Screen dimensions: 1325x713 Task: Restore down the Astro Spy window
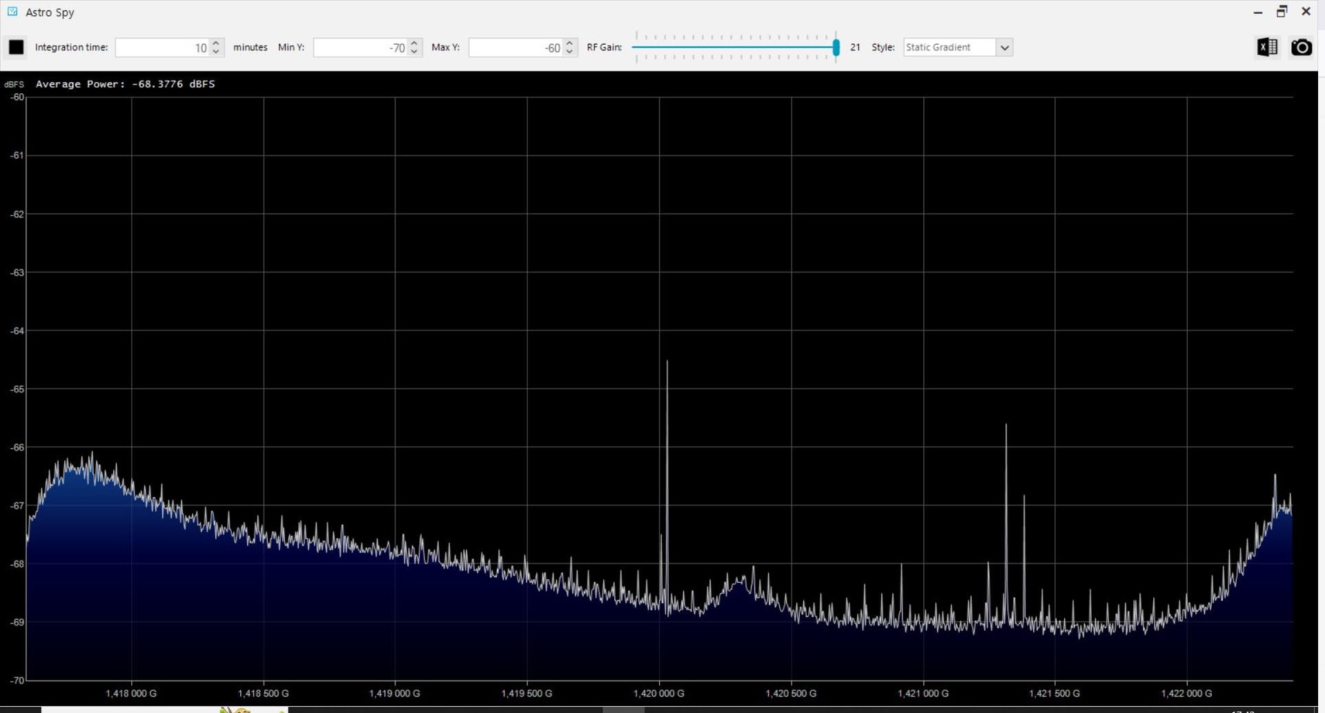(x=1282, y=12)
